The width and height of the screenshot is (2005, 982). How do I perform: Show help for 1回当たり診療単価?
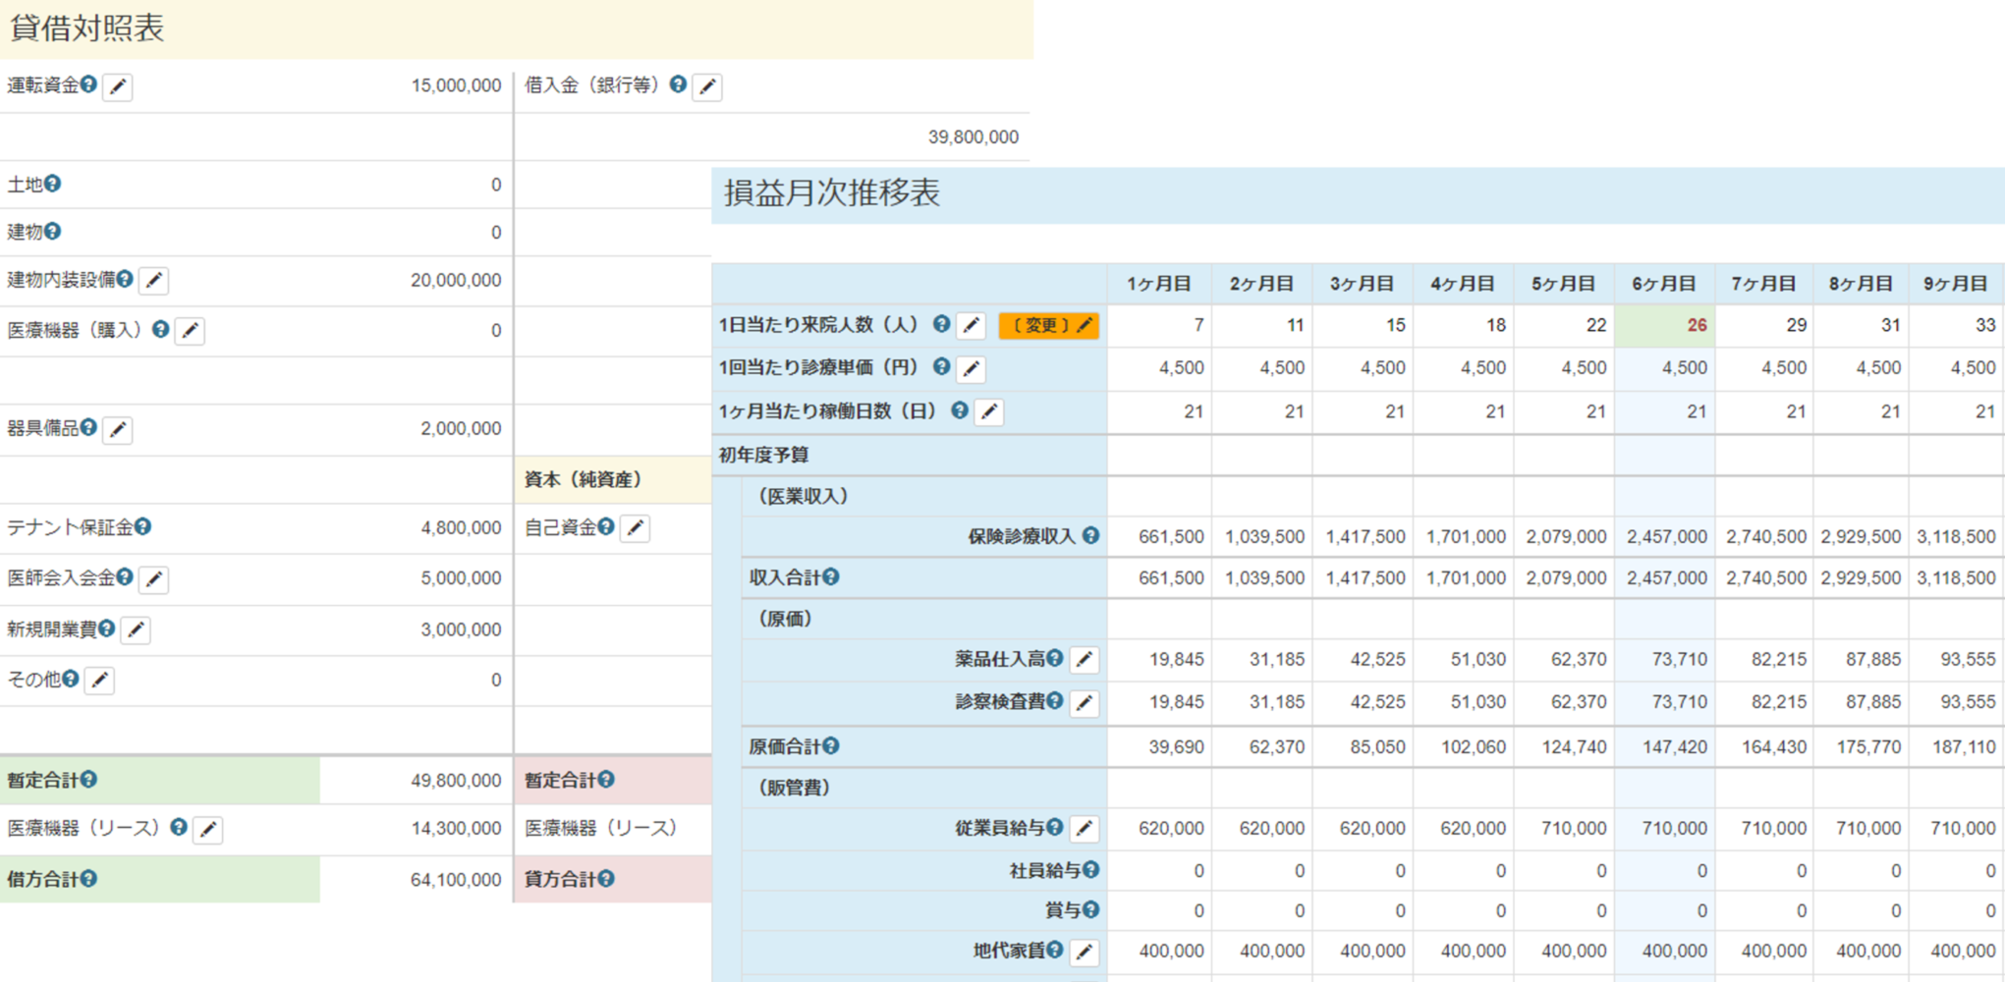coord(941,366)
